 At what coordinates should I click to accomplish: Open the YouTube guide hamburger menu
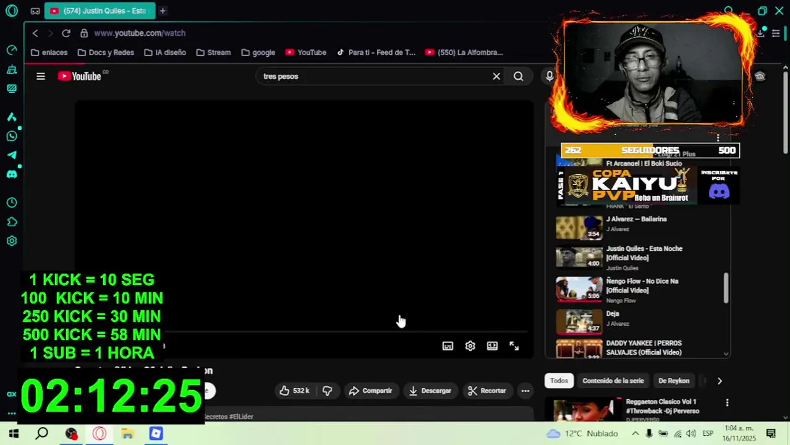41,76
